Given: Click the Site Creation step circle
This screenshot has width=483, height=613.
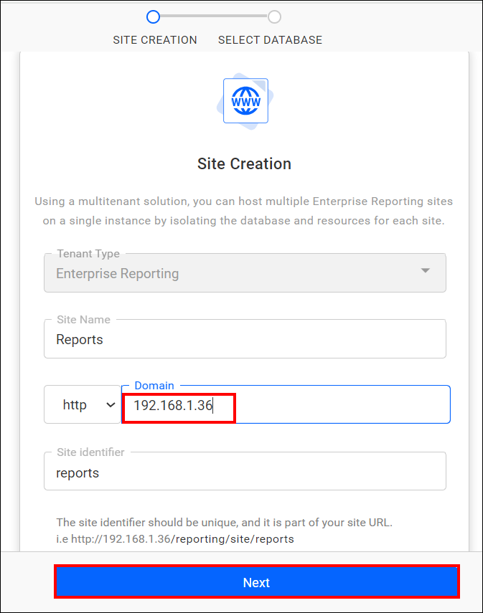Looking at the screenshot, I should coord(153,16).
